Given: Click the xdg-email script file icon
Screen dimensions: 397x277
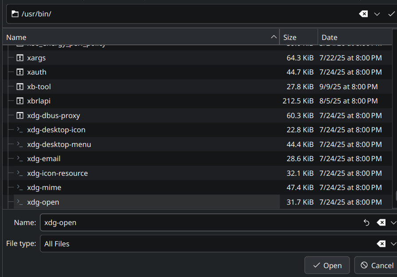Looking at the screenshot, I should coord(20,158).
